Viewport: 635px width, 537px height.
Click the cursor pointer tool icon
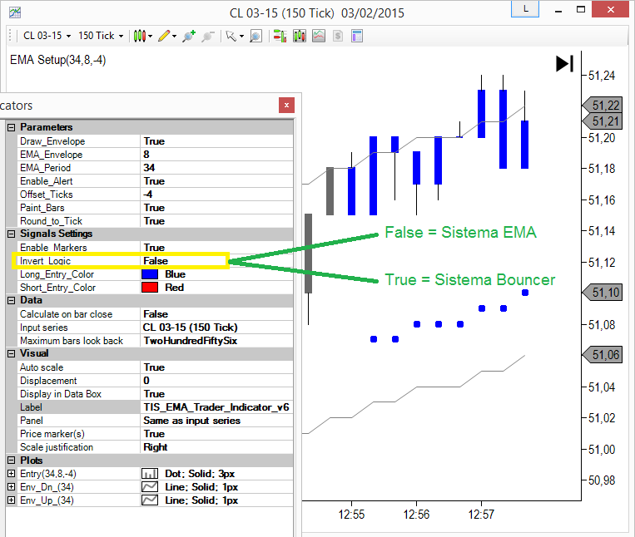pos(231,36)
